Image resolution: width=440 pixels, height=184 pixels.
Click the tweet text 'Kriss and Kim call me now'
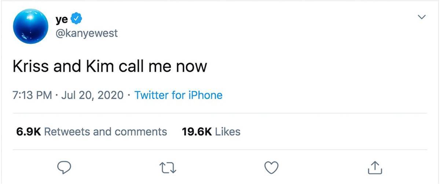(110, 66)
